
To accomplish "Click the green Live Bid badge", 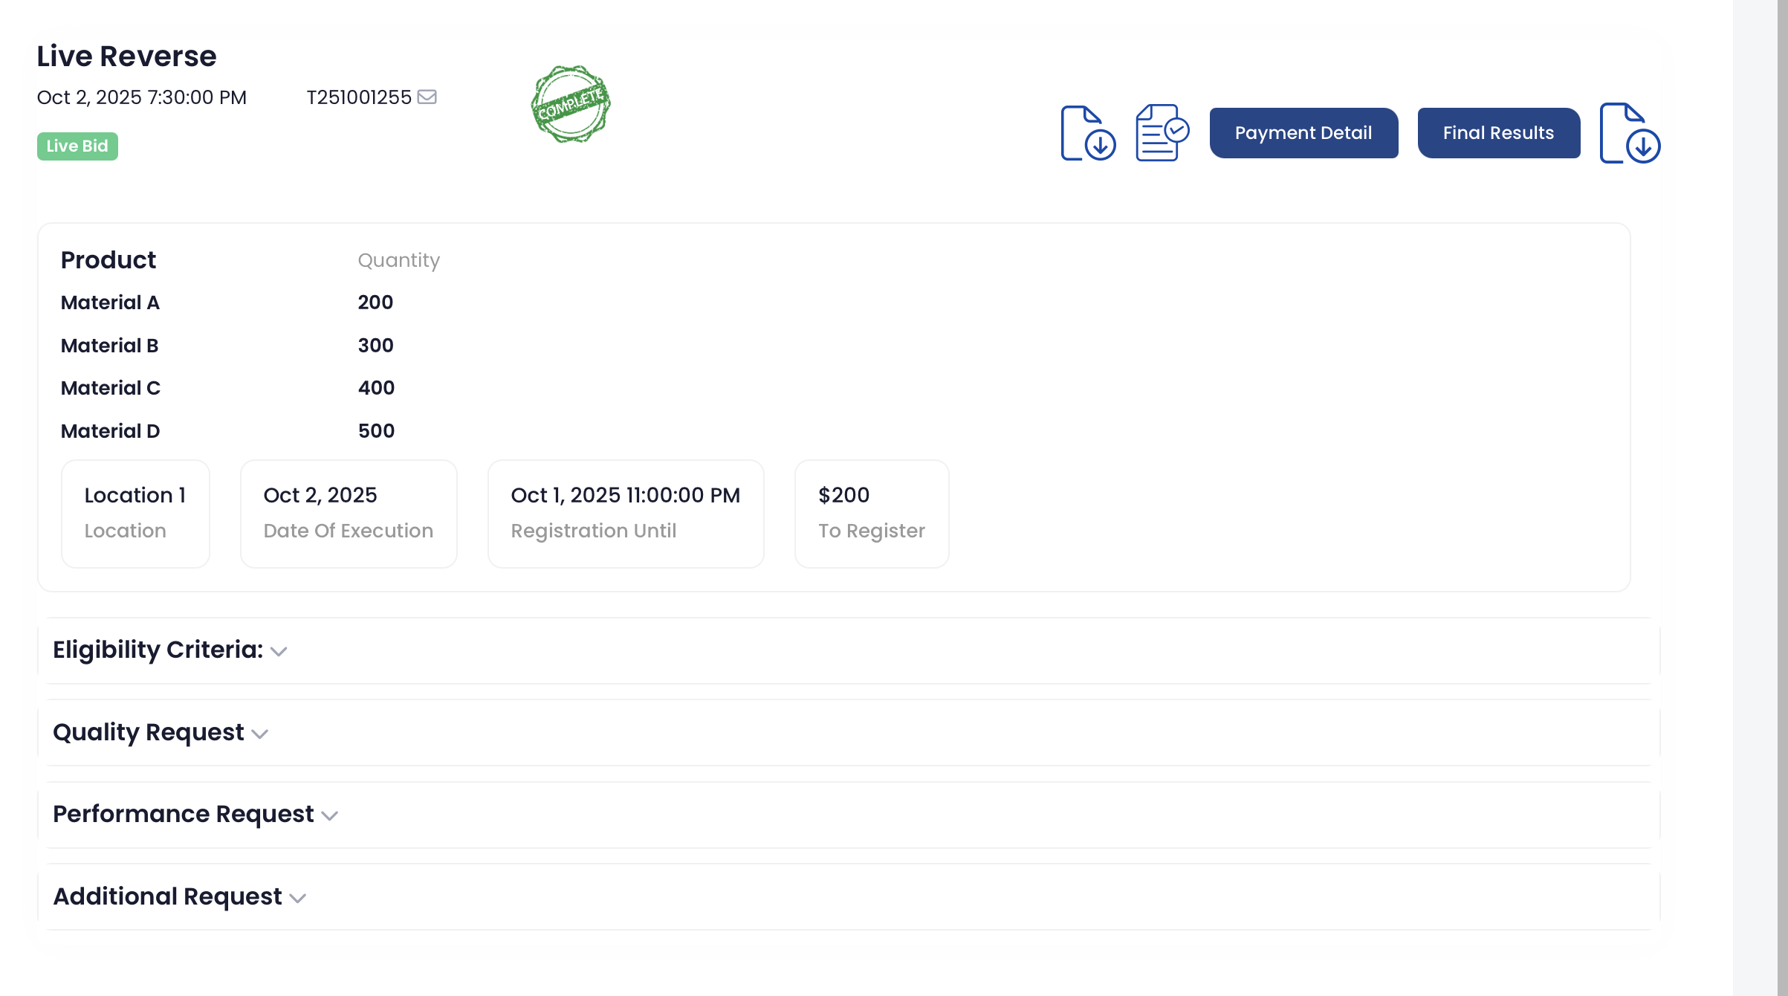I will click(x=77, y=146).
